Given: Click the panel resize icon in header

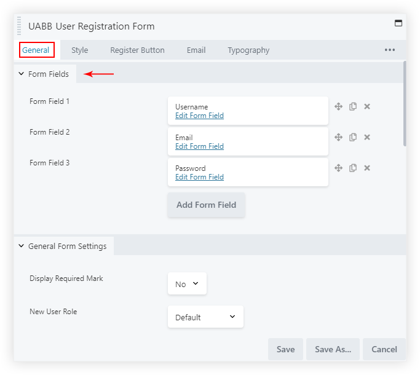Looking at the screenshot, I should (x=398, y=23).
